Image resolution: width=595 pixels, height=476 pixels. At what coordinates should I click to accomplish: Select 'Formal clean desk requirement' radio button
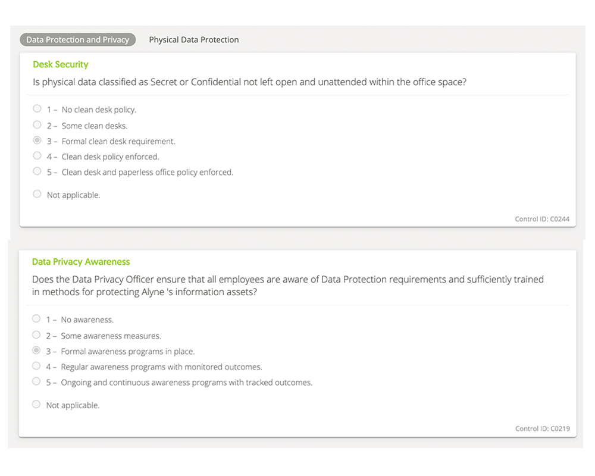tap(37, 140)
